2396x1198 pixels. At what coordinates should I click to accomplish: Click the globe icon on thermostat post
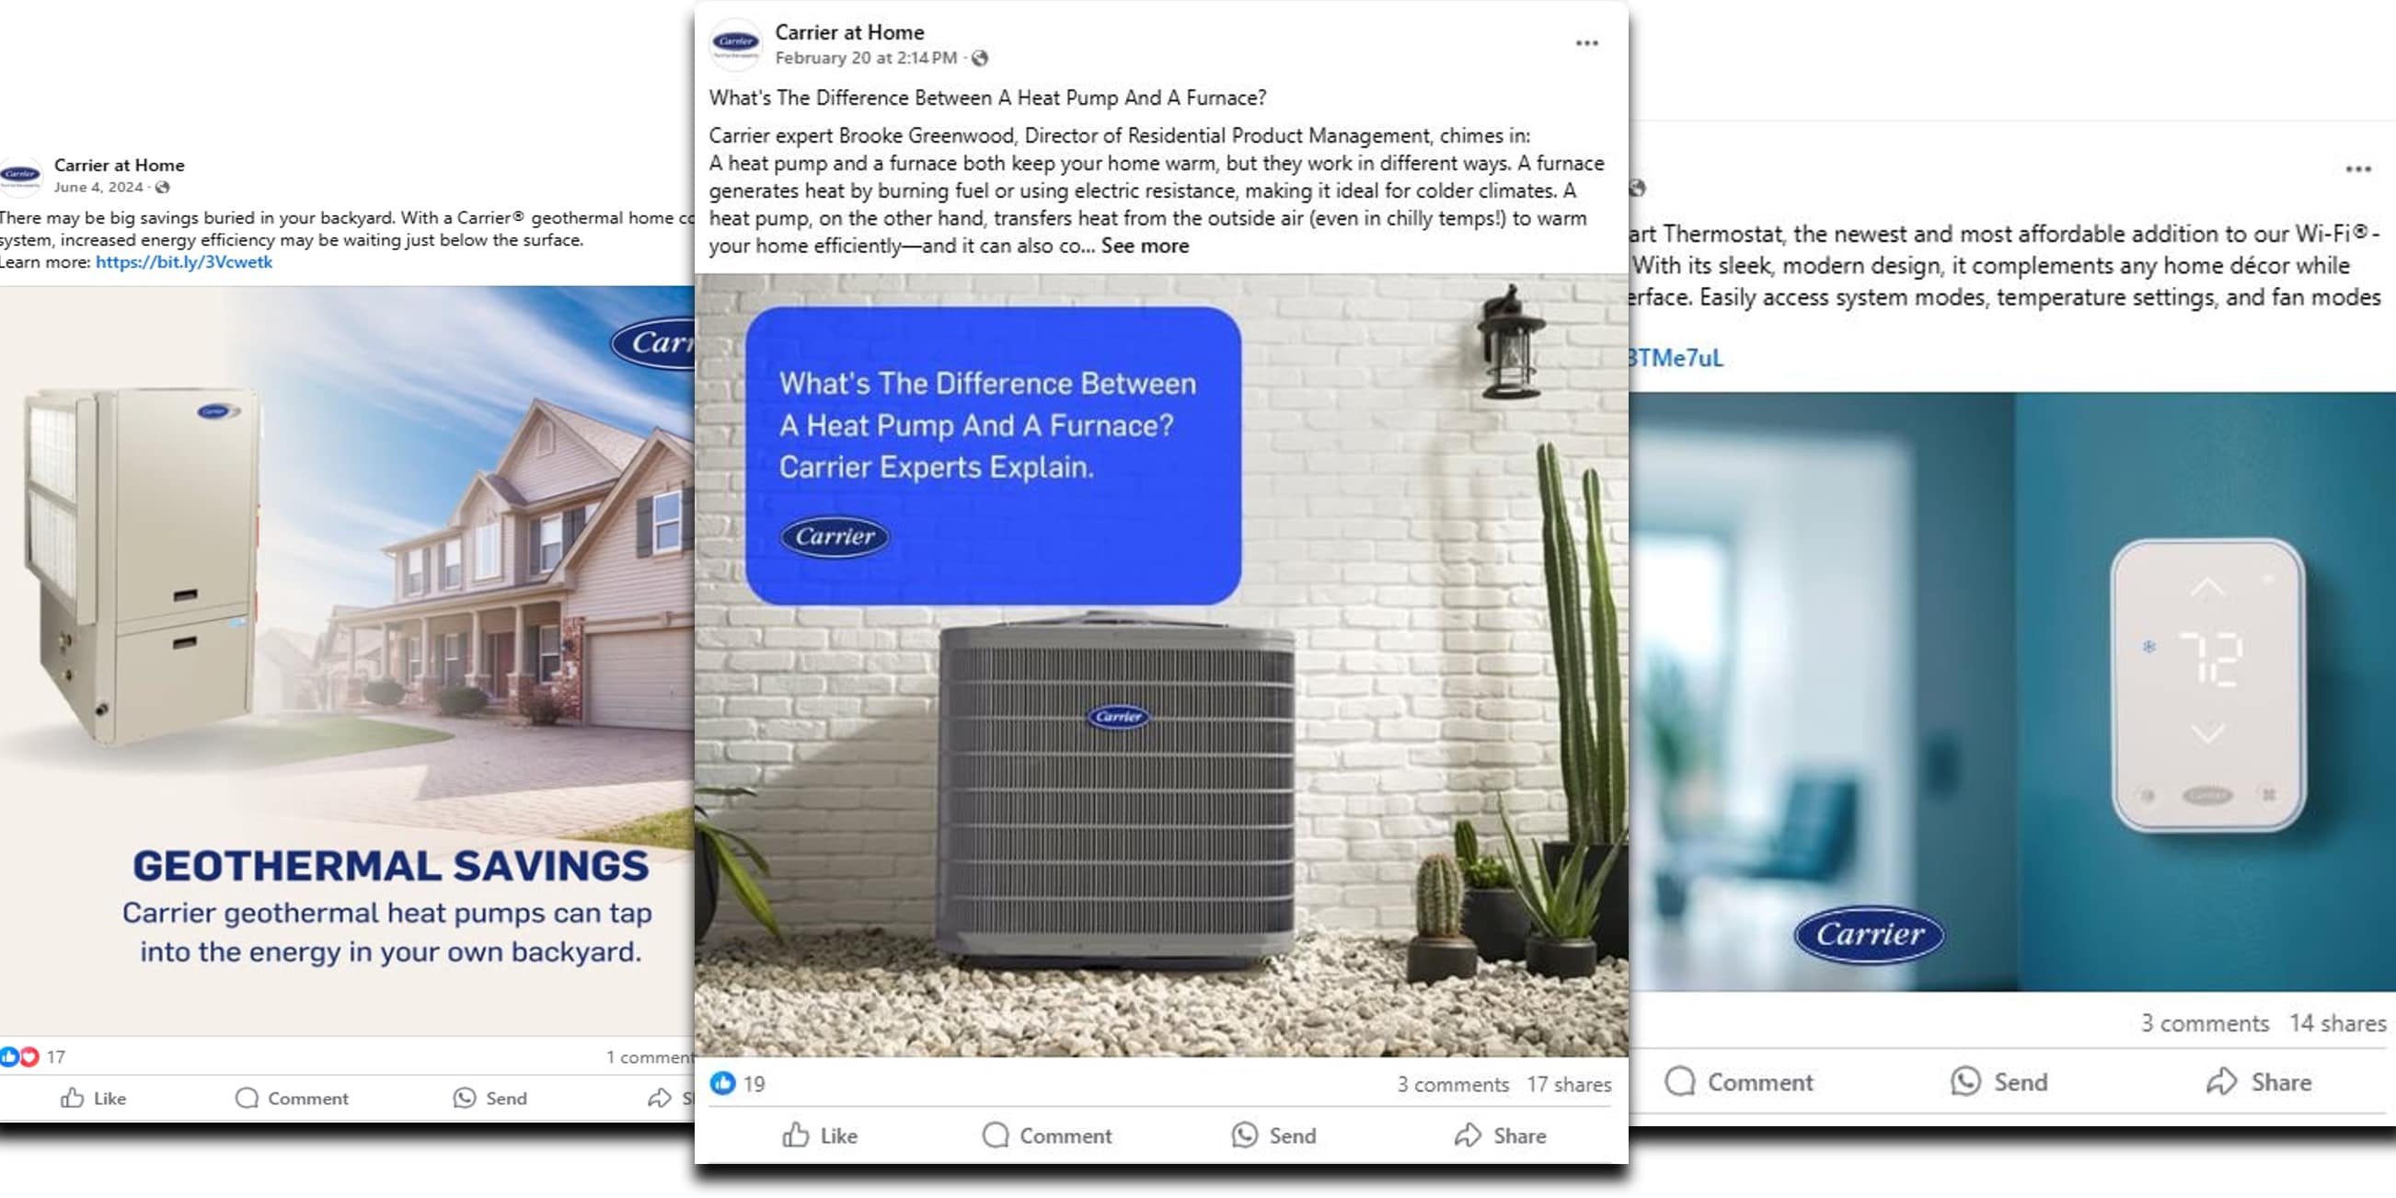[1637, 189]
